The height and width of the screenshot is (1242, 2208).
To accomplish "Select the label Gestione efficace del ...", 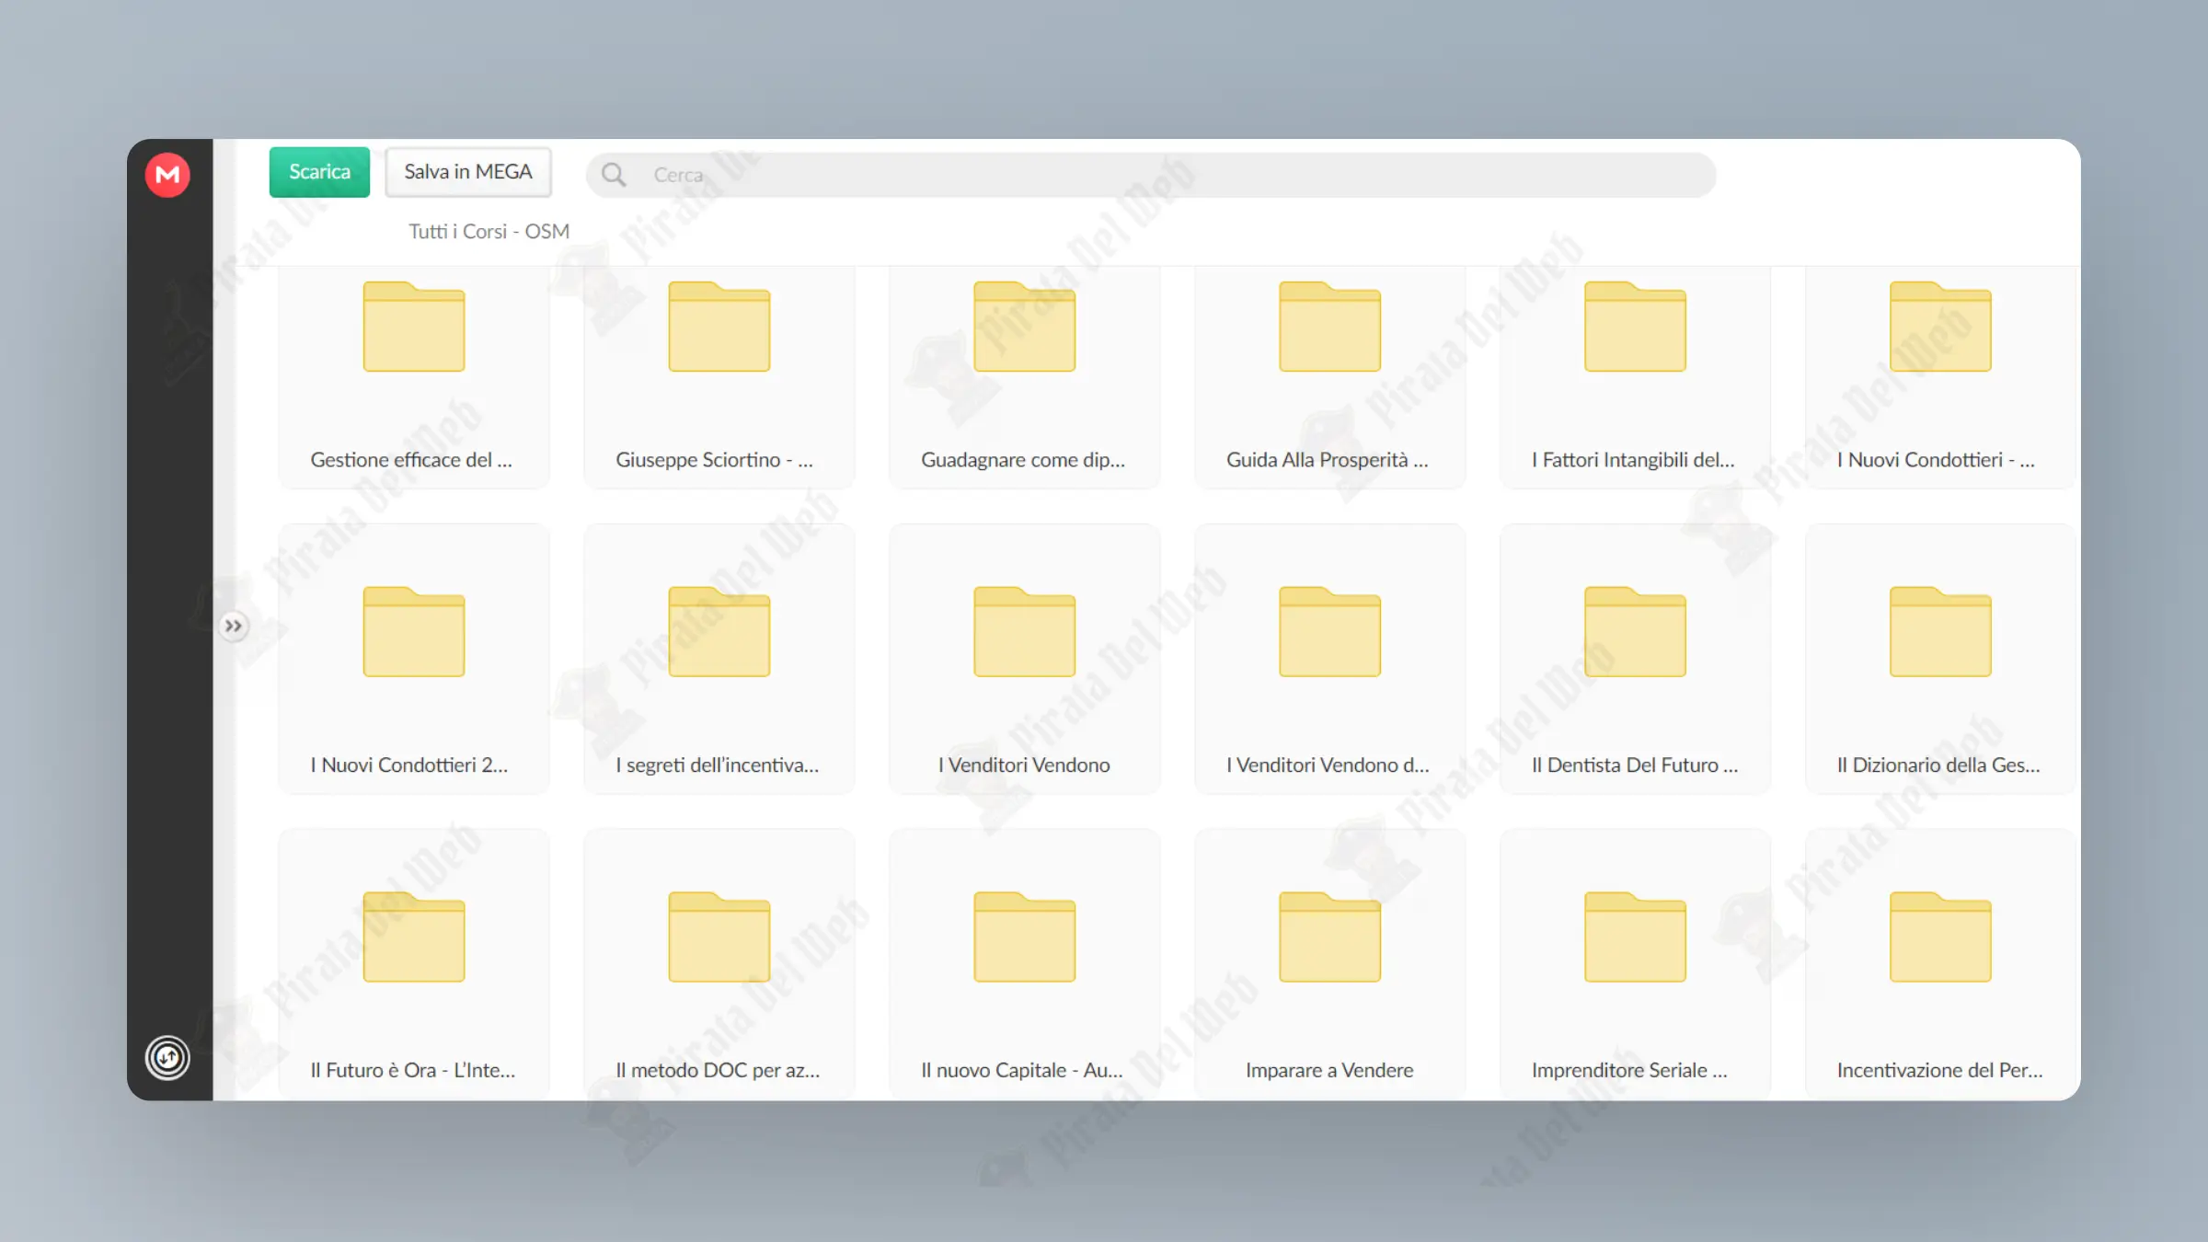I will point(411,460).
